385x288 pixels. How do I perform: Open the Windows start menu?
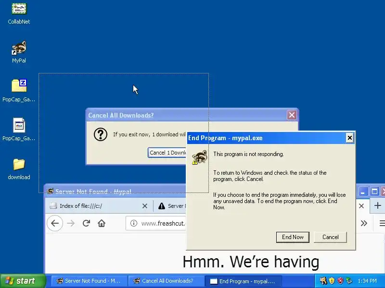(x=23, y=281)
